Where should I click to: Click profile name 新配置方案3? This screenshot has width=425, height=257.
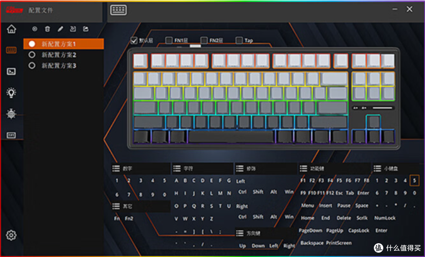point(59,66)
